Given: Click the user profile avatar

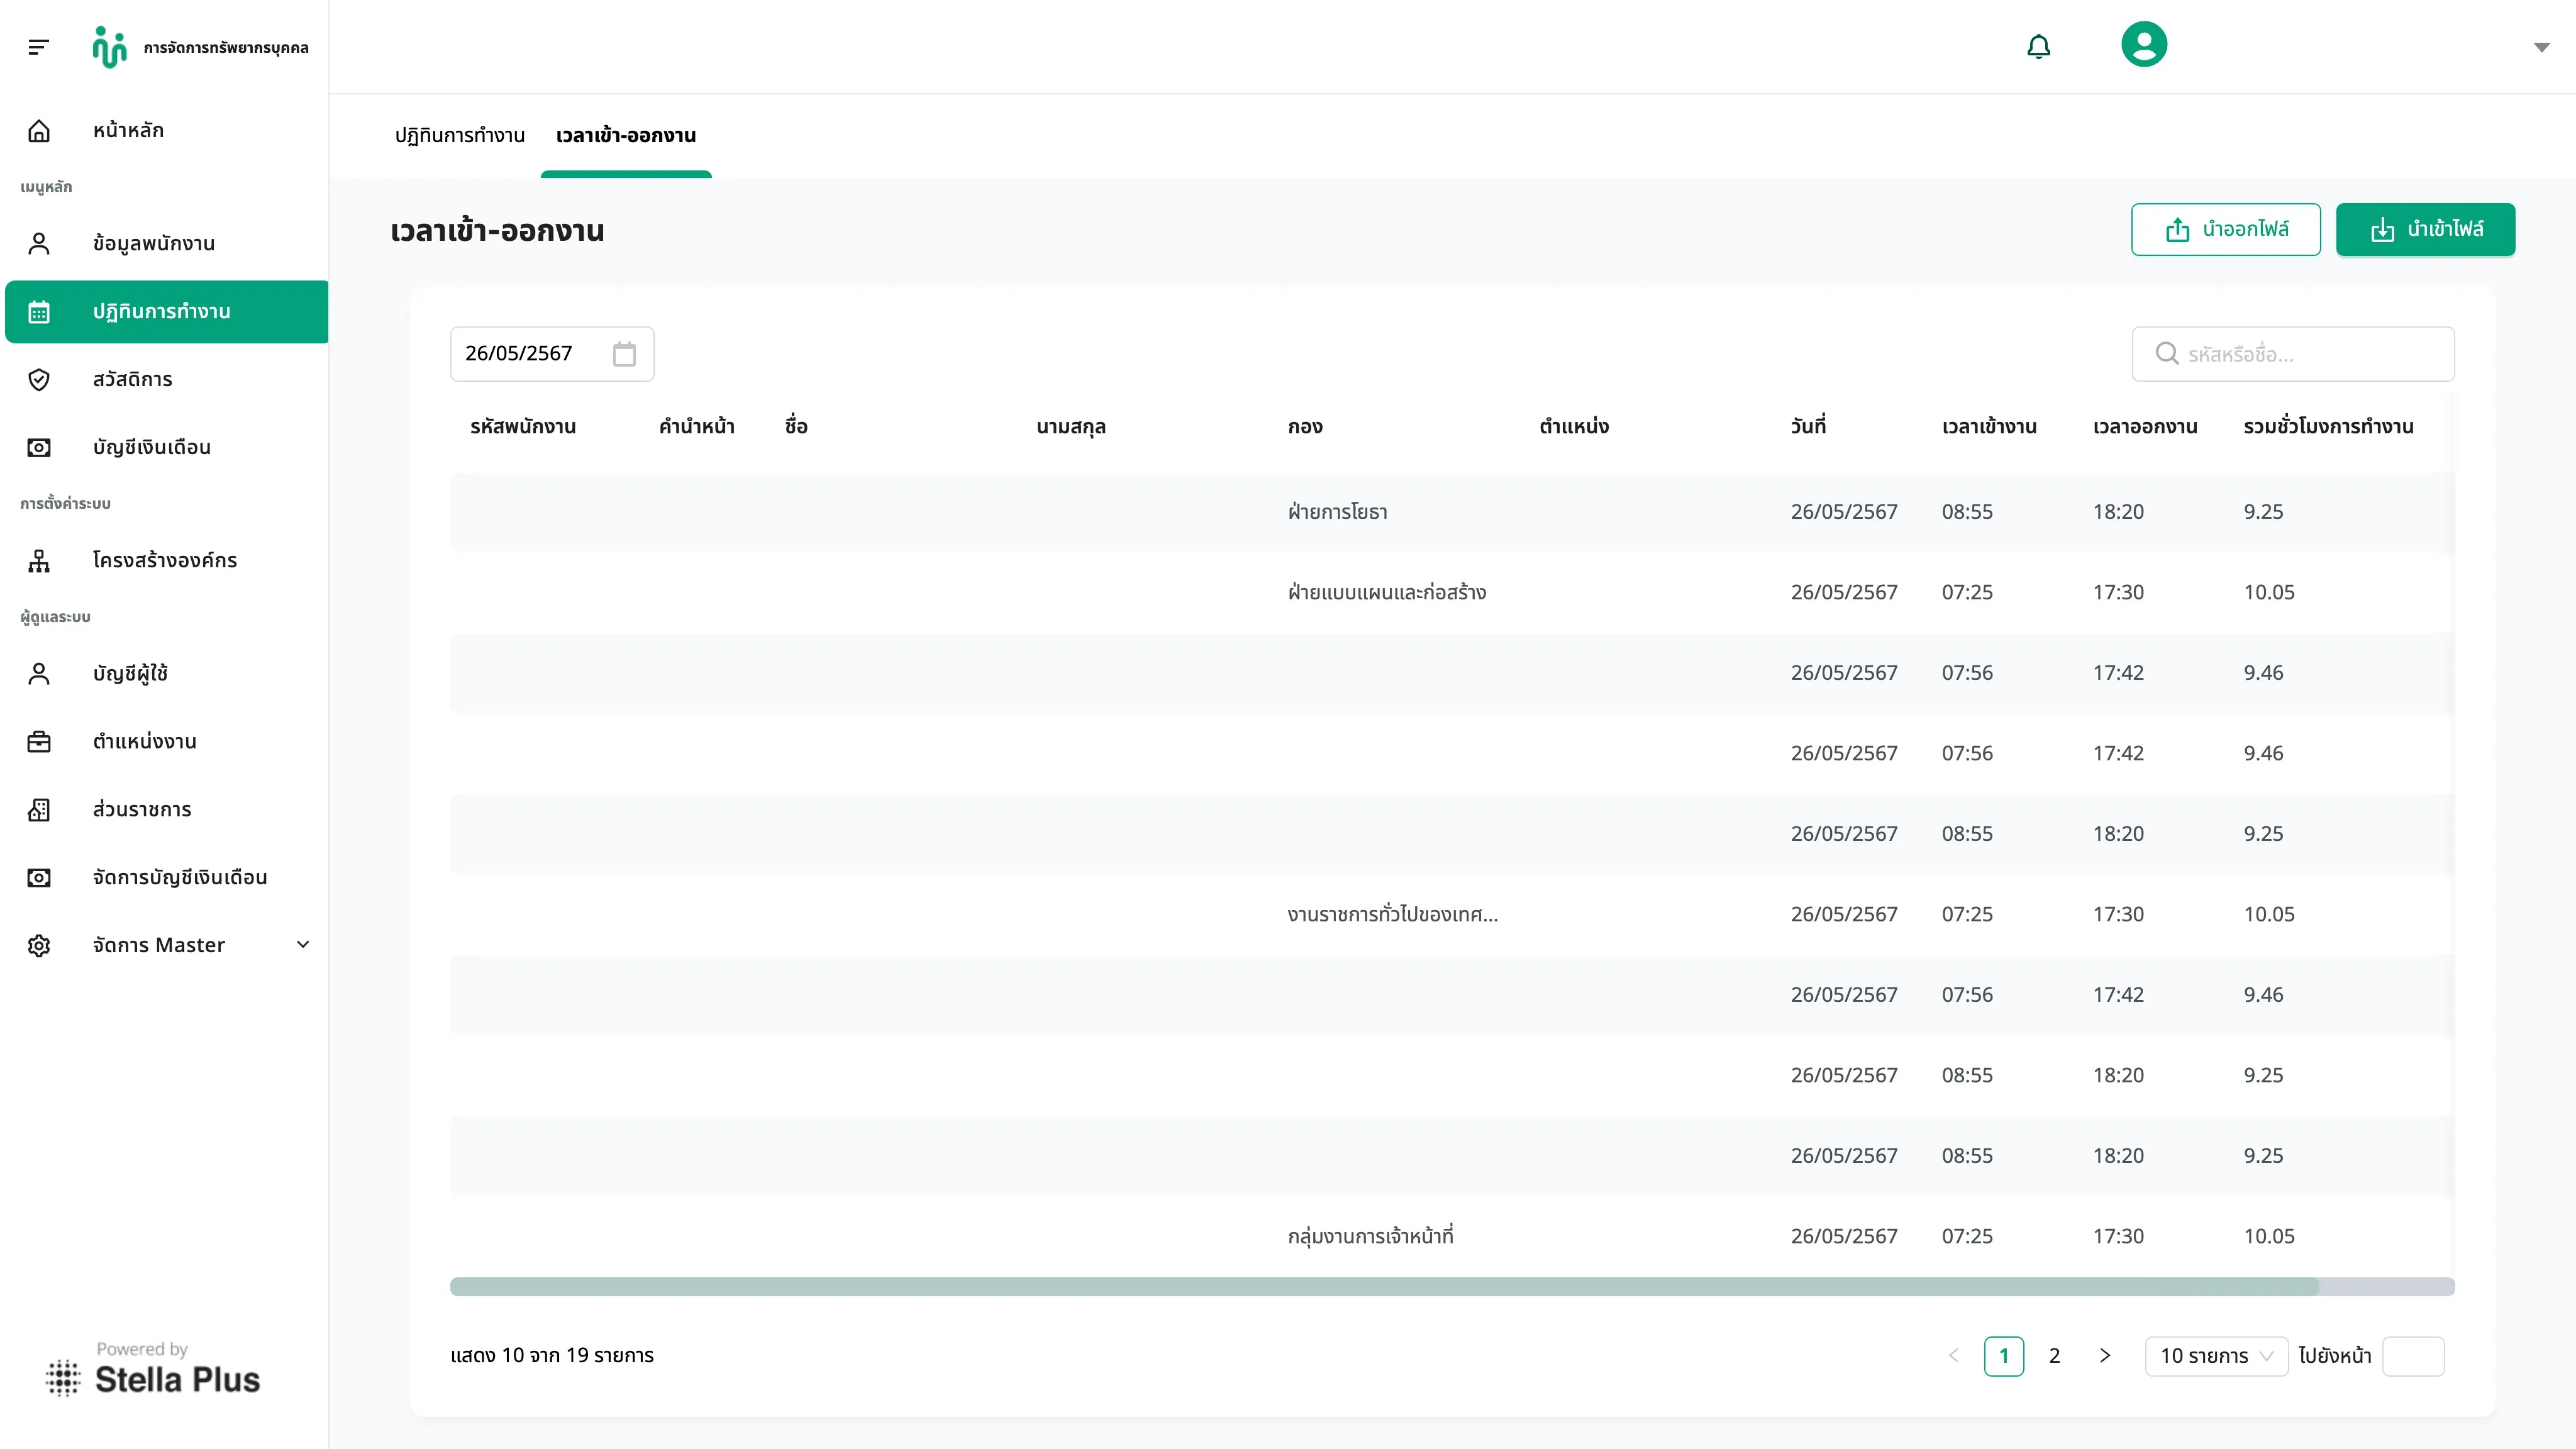Looking at the screenshot, I should click(x=2144, y=45).
